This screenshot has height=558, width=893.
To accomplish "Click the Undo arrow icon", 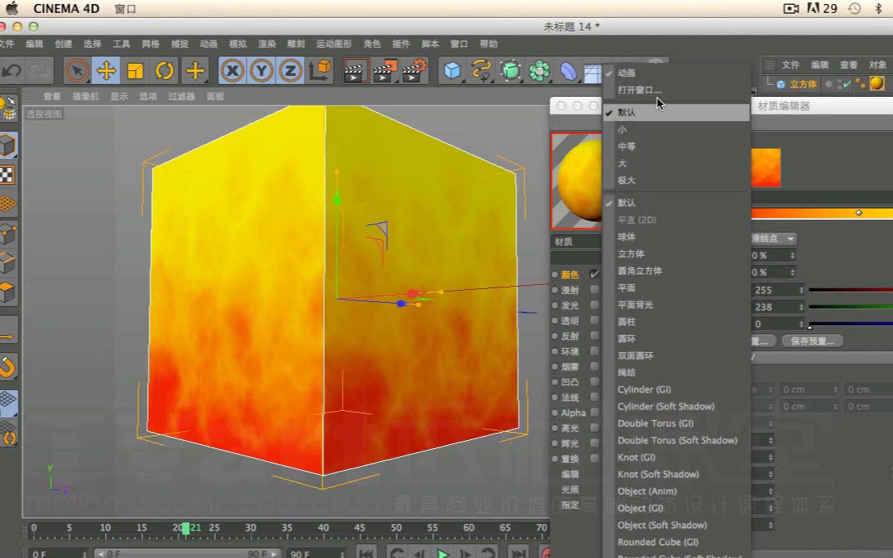I will pos(11,71).
